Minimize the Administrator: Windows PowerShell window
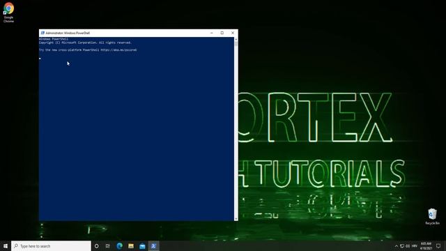 pyautogui.click(x=212, y=33)
